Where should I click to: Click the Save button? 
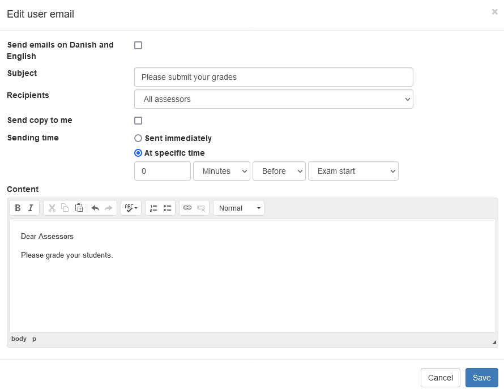point(481,378)
